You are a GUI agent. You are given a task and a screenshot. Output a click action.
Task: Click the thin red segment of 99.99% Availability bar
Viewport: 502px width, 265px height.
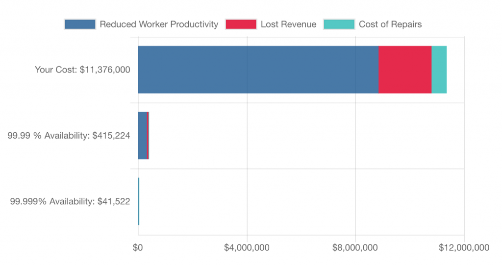coord(148,135)
